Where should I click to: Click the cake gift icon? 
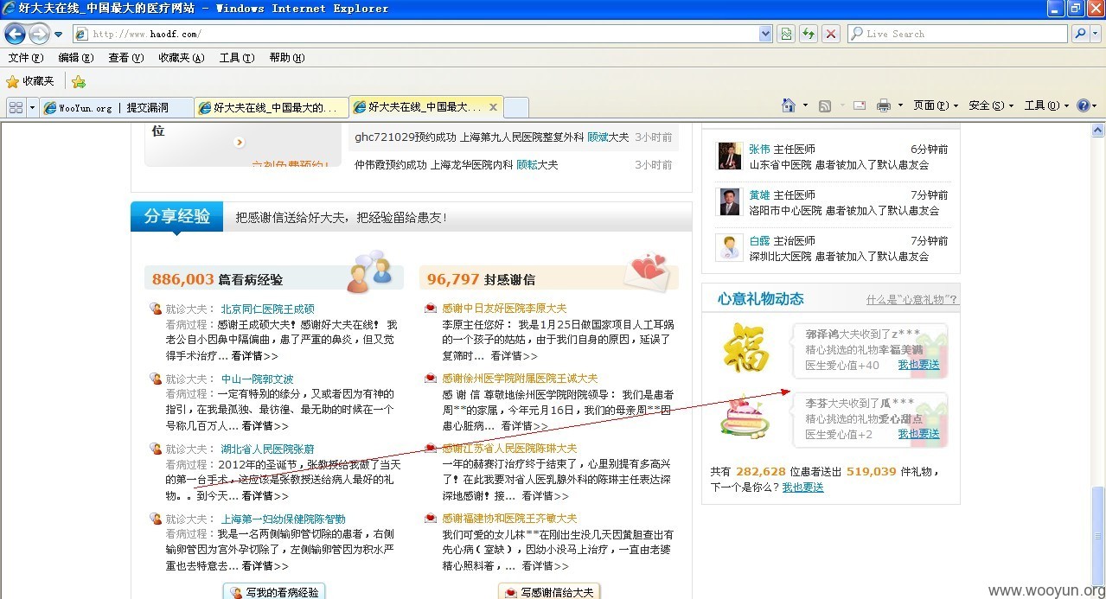click(745, 417)
